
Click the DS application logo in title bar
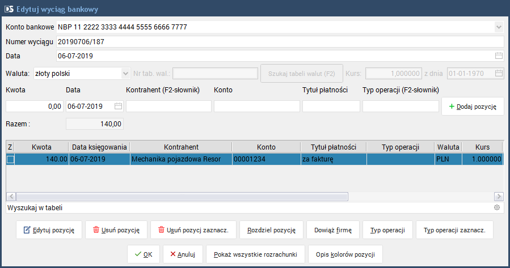click(9, 9)
